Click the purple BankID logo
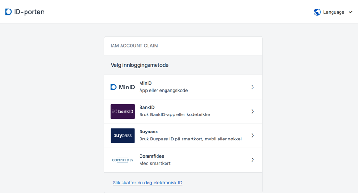The height and width of the screenshot is (193, 358). coord(122,111)
